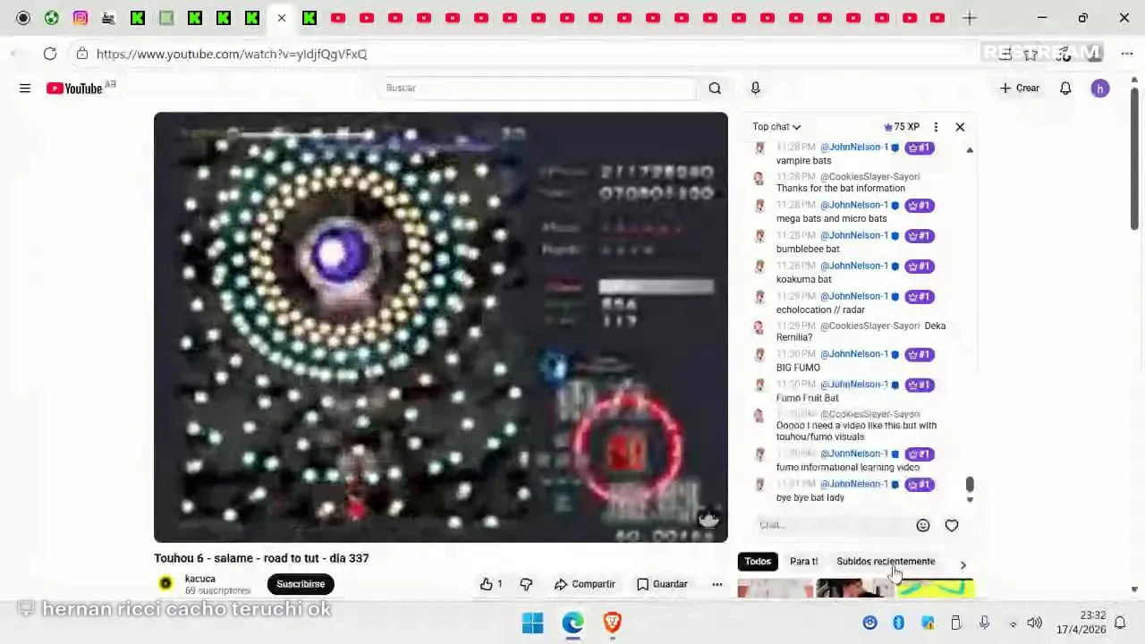Select the Subidos recientemente chip
This screenshot has width=1145, height=644.
pos(886,562)
